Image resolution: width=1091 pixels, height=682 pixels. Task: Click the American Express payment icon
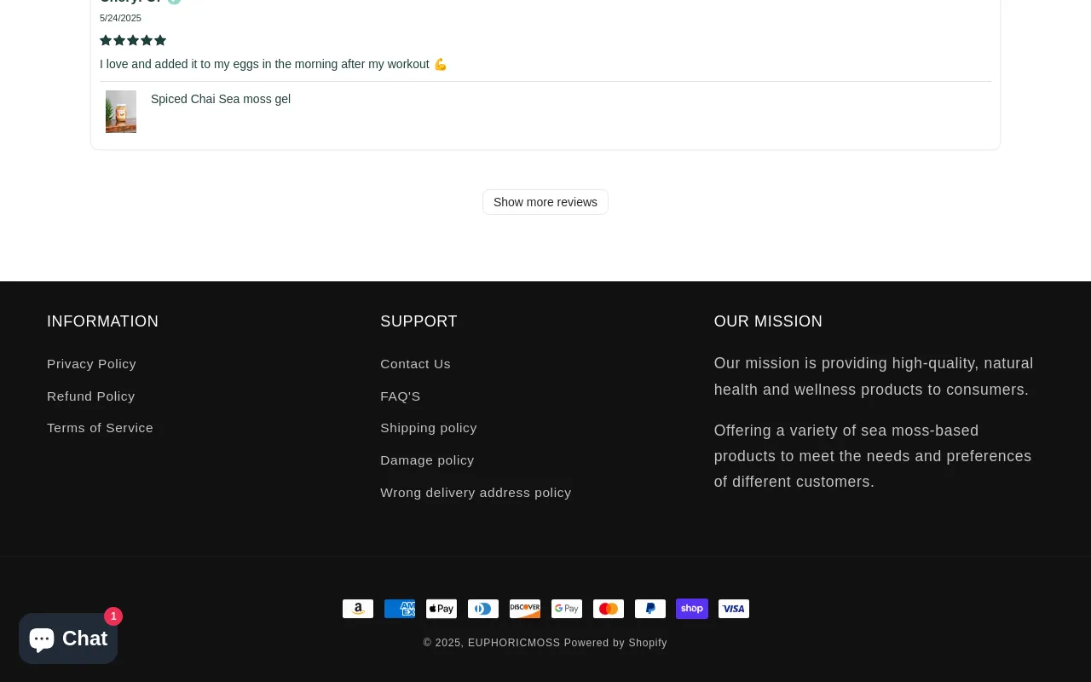(400, 609)
